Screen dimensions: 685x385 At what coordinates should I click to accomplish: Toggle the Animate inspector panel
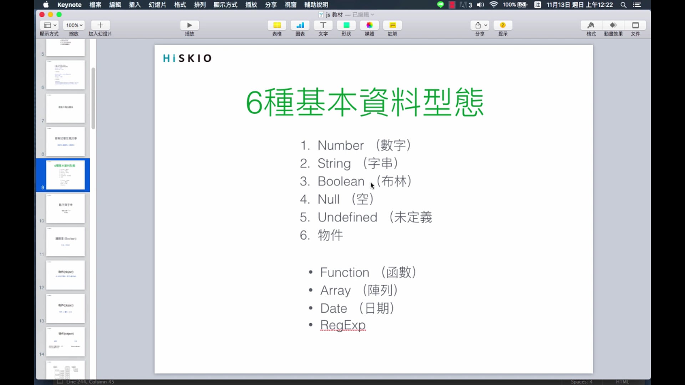click(613, 25)
